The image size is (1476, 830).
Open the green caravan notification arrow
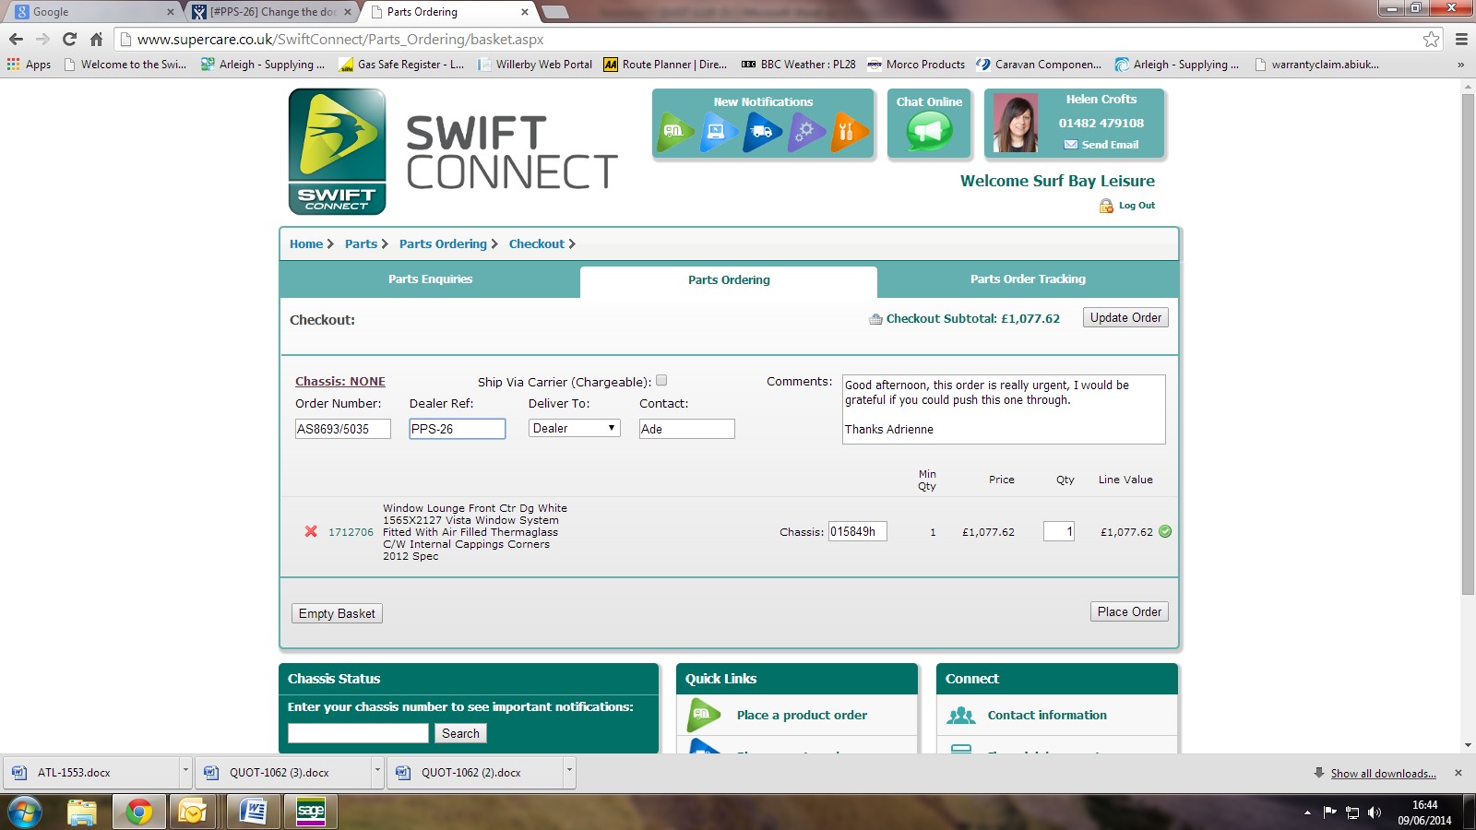pos(675,132)
